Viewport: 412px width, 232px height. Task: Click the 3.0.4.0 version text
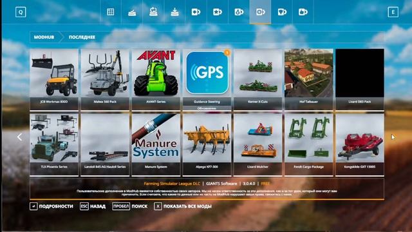coord(249,184)
